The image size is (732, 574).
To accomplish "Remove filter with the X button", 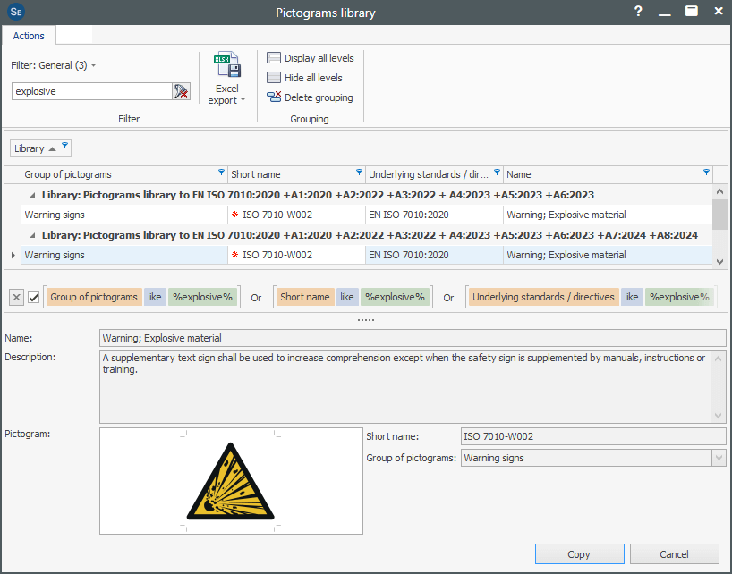I will click(x=16, y=298).
